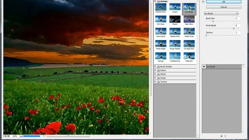The height and width of the screenshot is (140, 249).
Task: Expand the Distort filter folder
Action: tap(155, 70)
